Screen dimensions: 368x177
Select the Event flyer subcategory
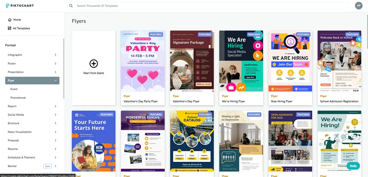tap(14, 89)
